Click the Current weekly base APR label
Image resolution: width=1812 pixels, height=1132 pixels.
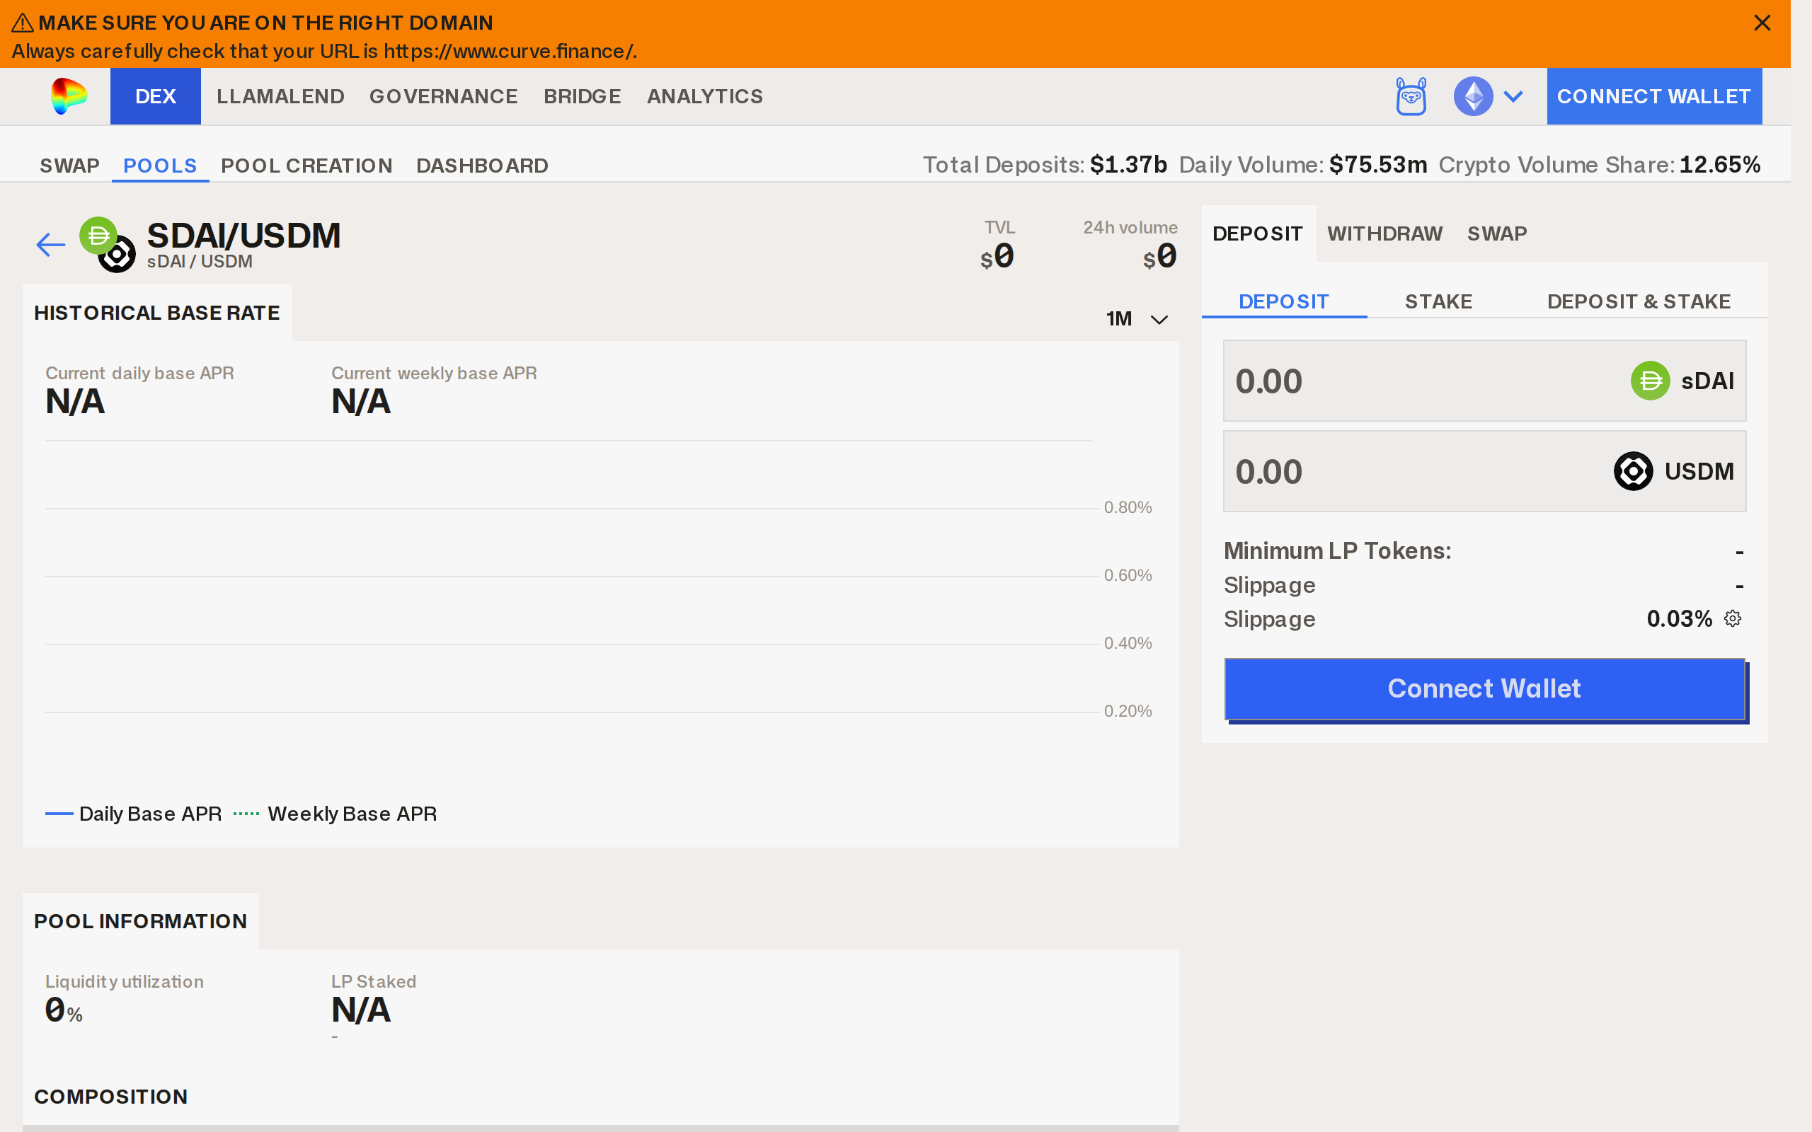[435, 373]
